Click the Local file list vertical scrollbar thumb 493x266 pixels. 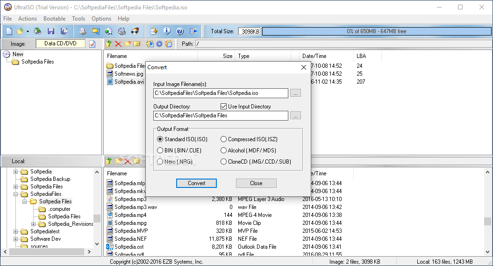pyautogui.click(x=488, y=221)
